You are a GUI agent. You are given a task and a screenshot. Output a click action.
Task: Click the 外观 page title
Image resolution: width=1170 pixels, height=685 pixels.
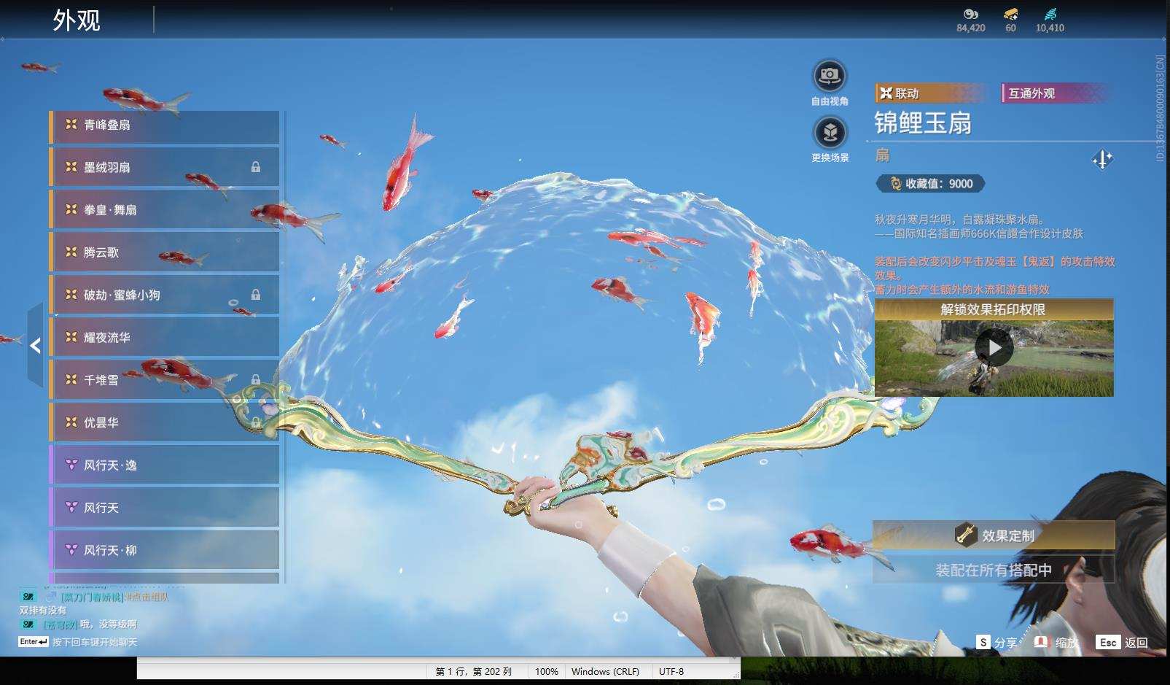coord(77,20)
